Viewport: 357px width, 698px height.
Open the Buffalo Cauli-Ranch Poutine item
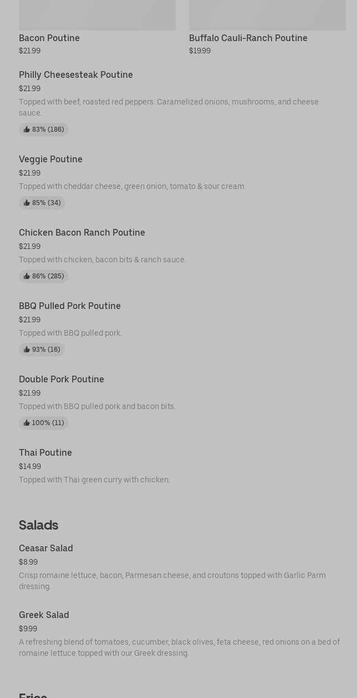coord(248,38)
